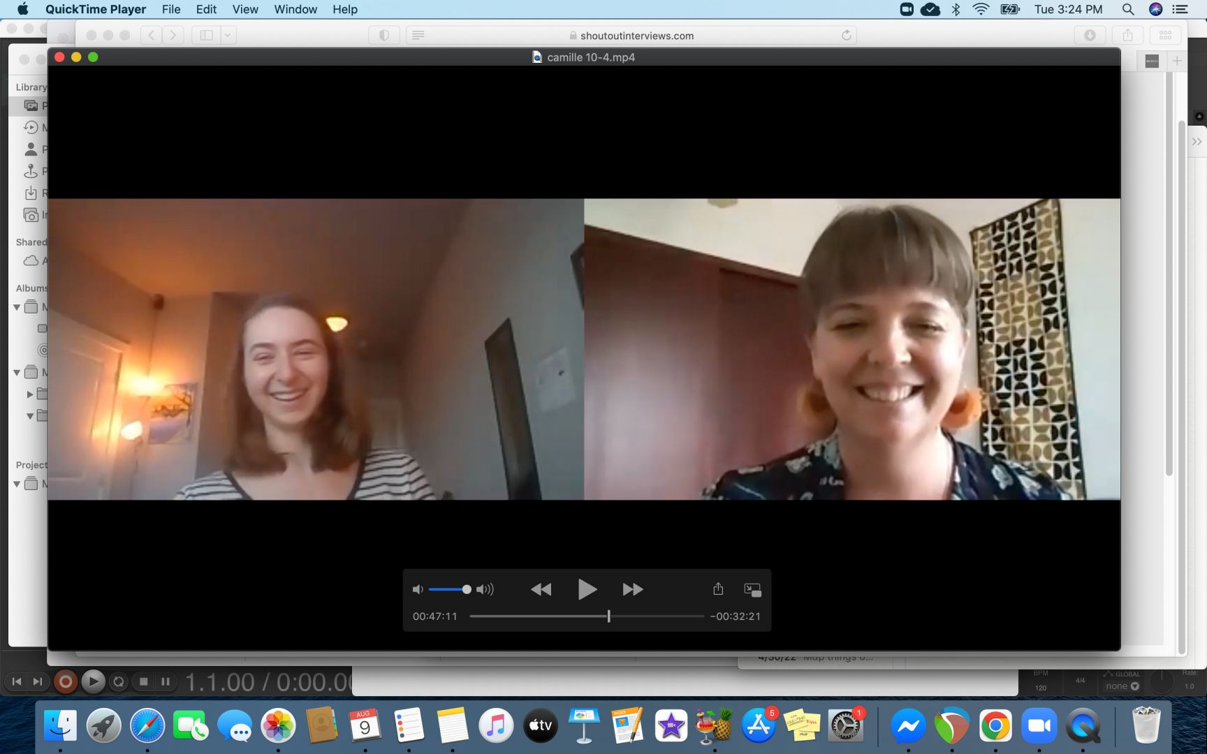Toggle loop playback in the transport bar
1207x754 pixels.
(119, 681)
